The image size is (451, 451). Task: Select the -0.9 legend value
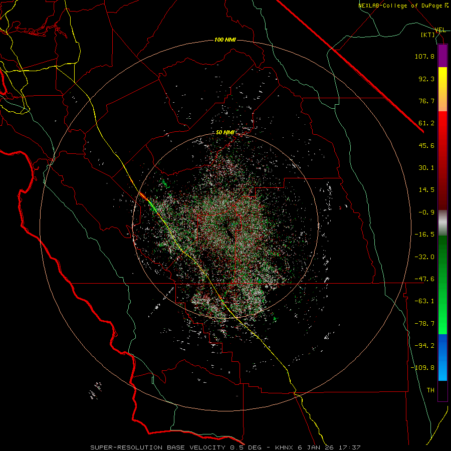(x=426, y=212)
